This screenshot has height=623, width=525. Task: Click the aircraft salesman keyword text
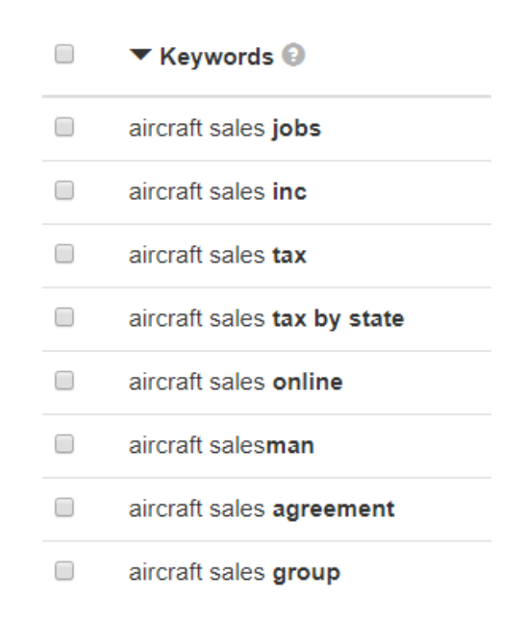(x=221, y=445)
